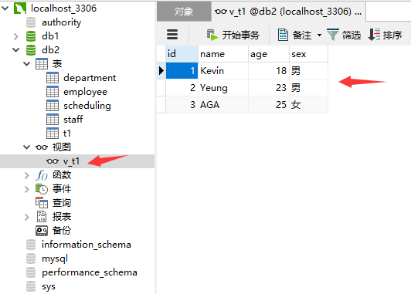Select the cell containing AGA
Image resolution: width=411 pixels, height=294 pixels.
[223, 105]
